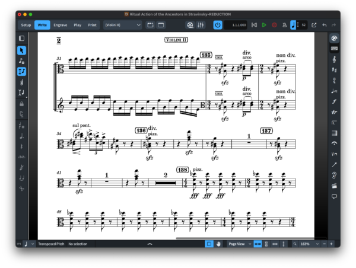Open Holds and Pauses panel
Viewport: 356px width, 268px height.
tap(334, 143)
